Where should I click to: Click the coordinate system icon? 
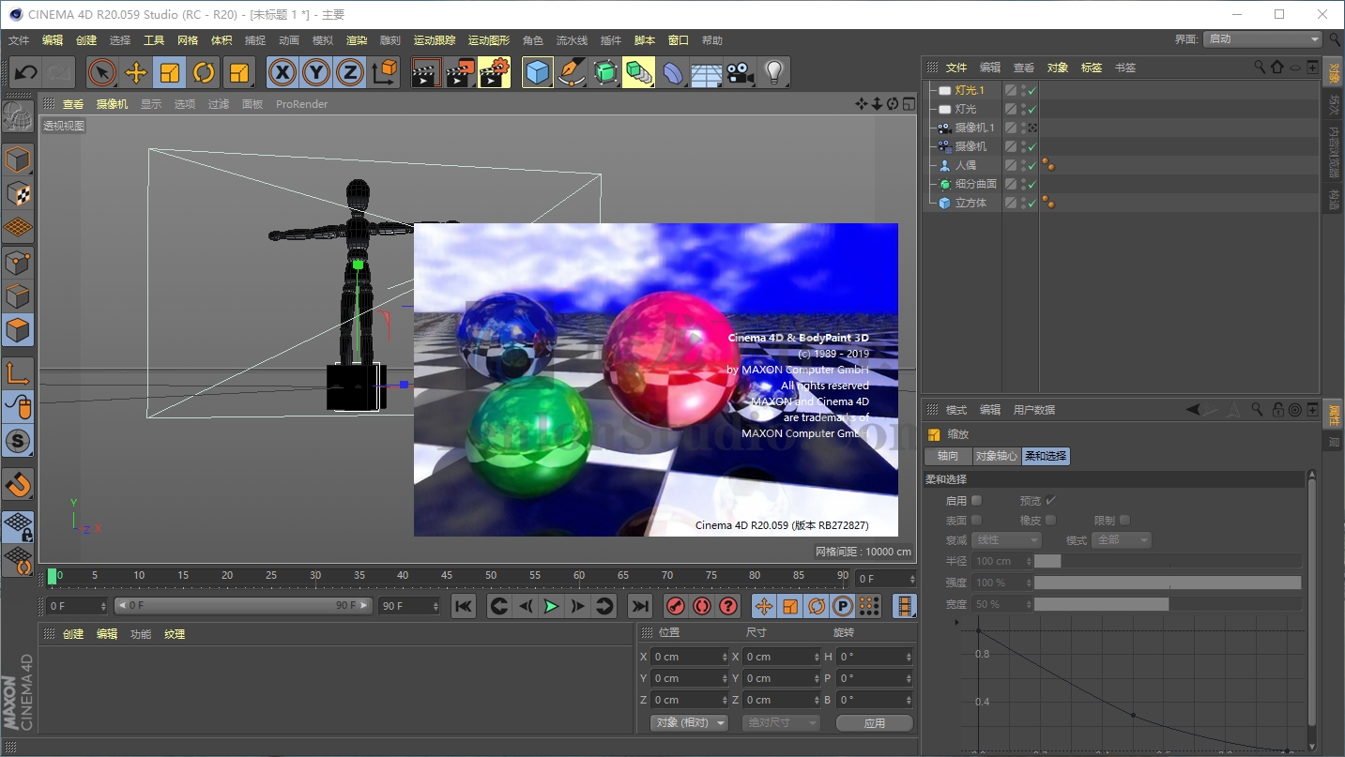384,72
